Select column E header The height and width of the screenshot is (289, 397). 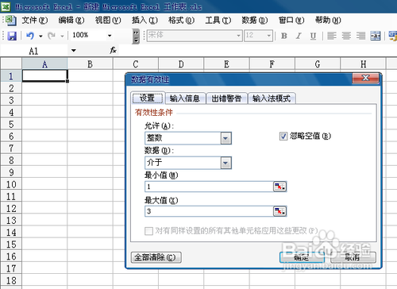(226, 64)
